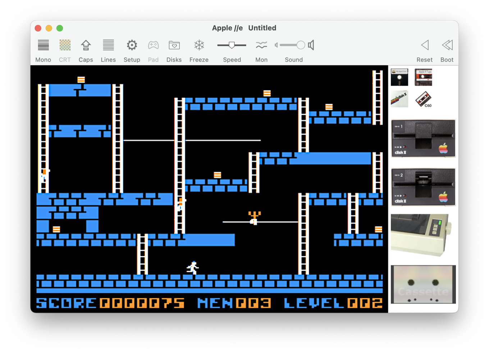Viewport: 489px width, 353px height.
Task: Click the Pad gamepad icon
Action: (153, 46)
